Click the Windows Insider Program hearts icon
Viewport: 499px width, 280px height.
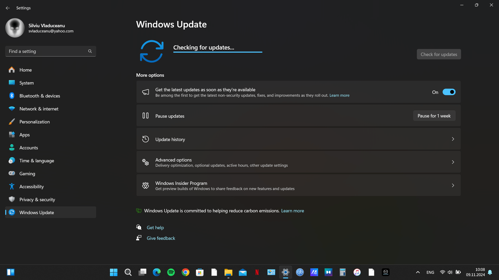(146, 185)
